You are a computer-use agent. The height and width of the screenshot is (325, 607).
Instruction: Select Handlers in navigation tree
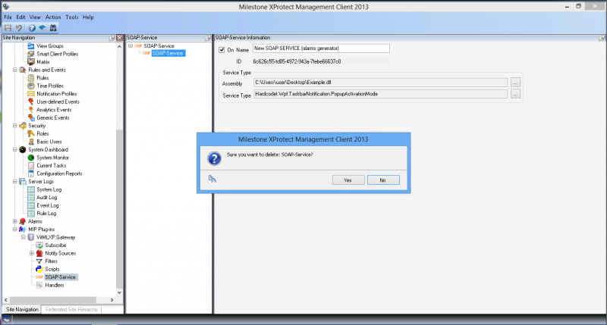[54, 285]
